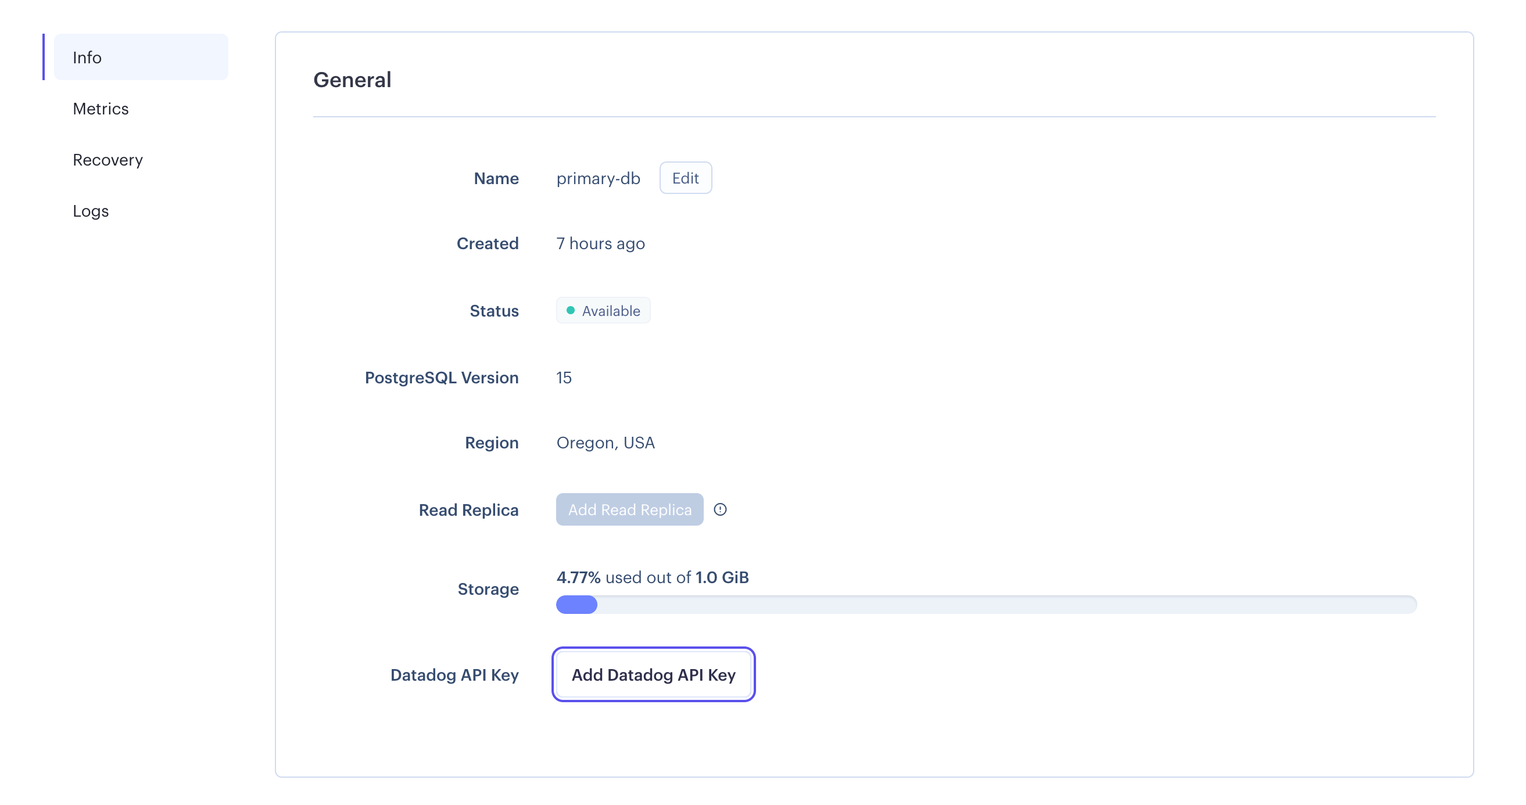
Task: Click the PostgreSQL version value 15
Action: pos(563,377)
